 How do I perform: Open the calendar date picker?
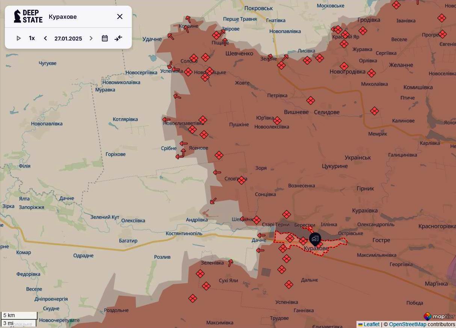tap(104, 38)
